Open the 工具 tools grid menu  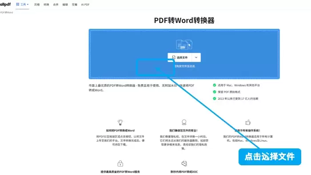point(22,4)
